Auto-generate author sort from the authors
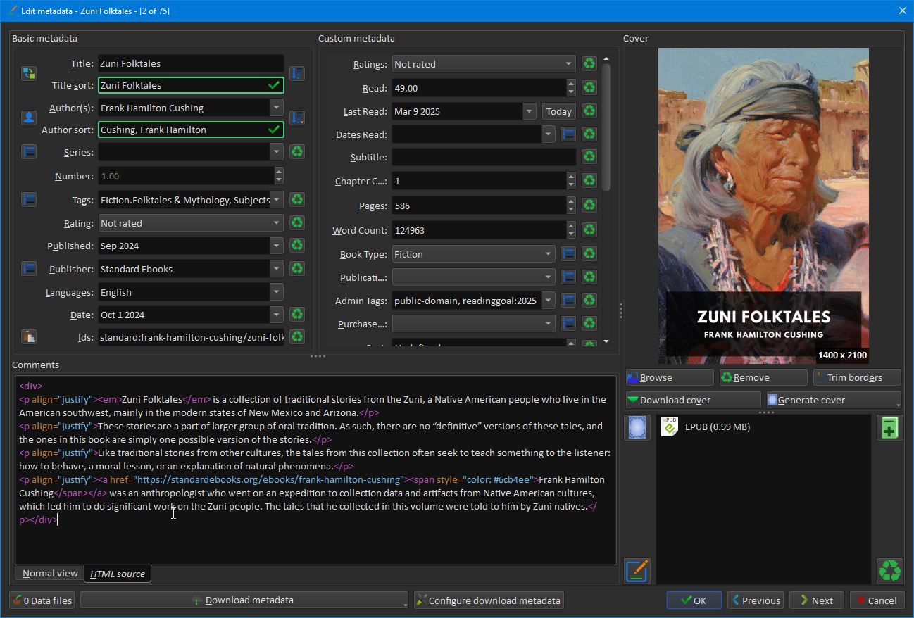 coord(297,118)
